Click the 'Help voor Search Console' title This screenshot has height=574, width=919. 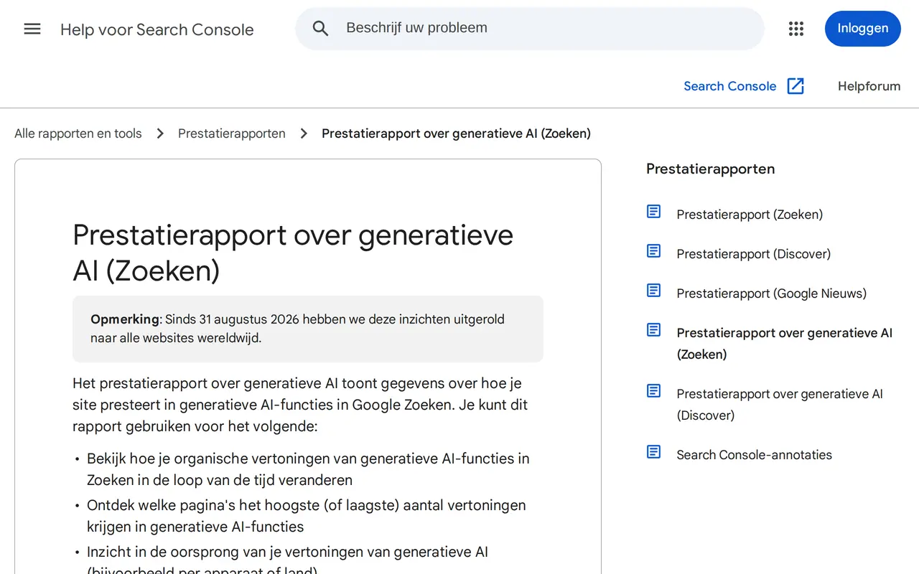coord(157,29)
